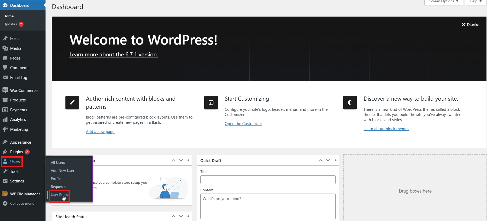Viewport: 487px width, 221px height.
Task: Move the Site Health Status box up
Action: point(174,216)
